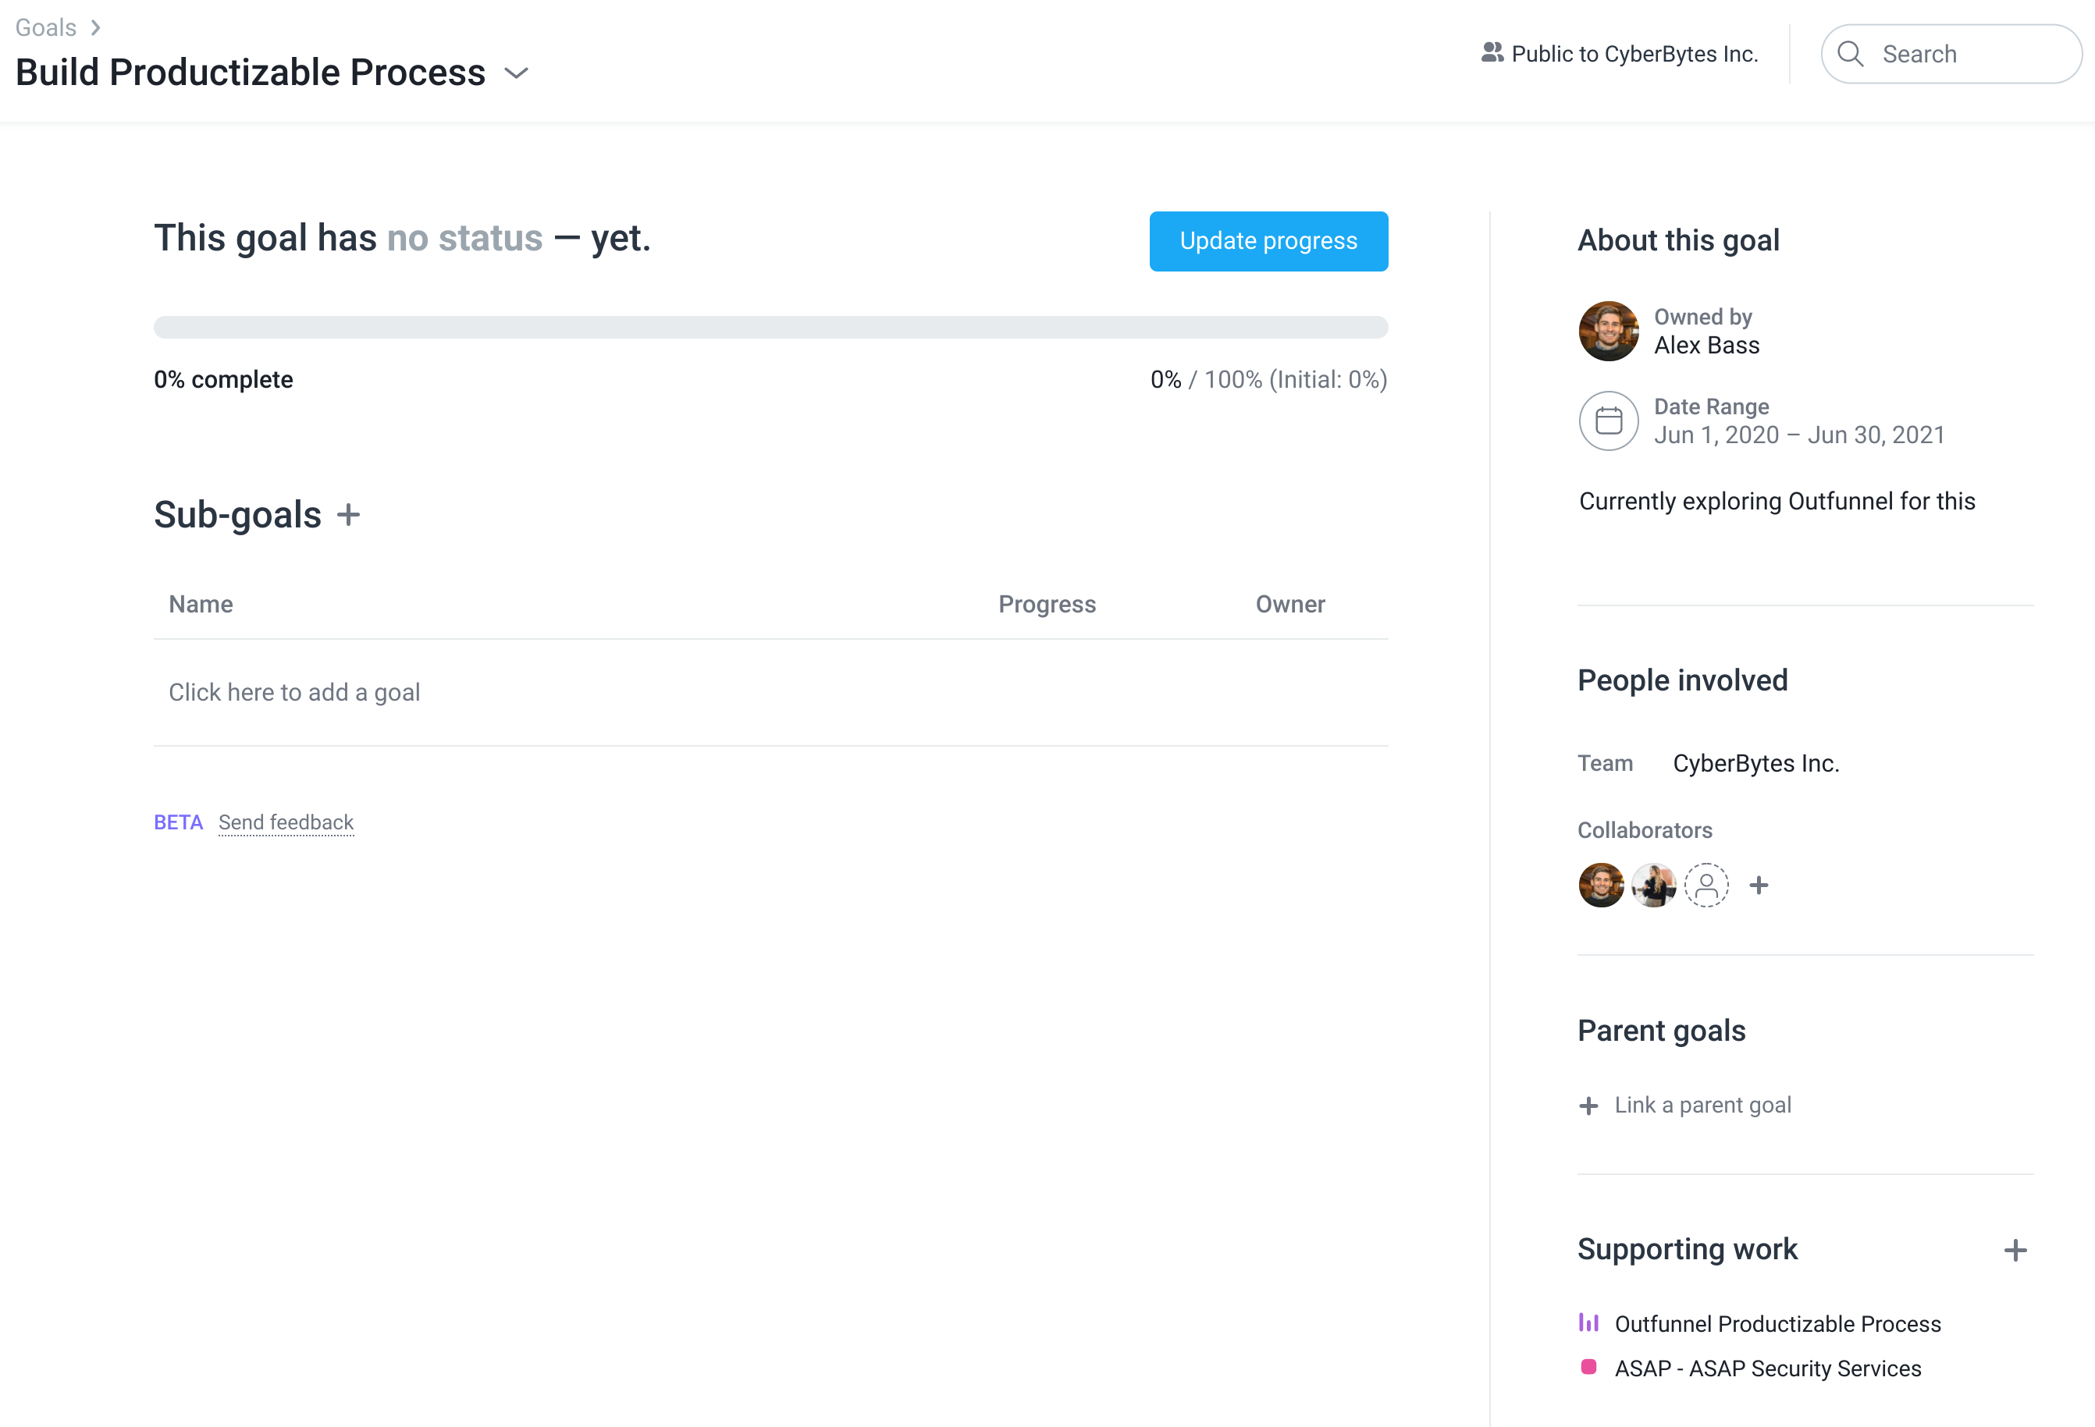This screenshot has width=2095, height=1427.
Task: Click the pink ASAP project icon
Action: (x=1588, y=1368)
